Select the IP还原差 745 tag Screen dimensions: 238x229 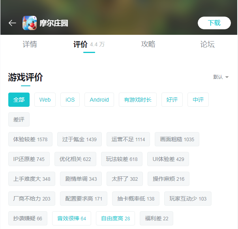[29, 159]
